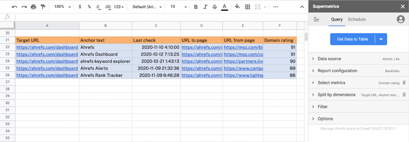Screen dimensions: 409x142
Task: Click the Get Data to Table button
Action: [x=352, y=39]
